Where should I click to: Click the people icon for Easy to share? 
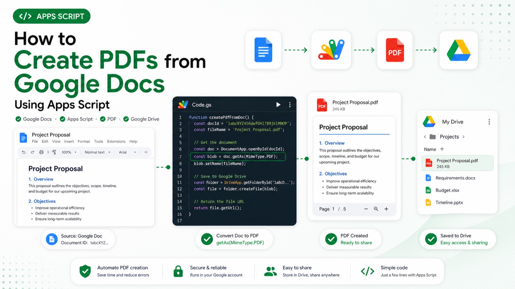(270, 271)
